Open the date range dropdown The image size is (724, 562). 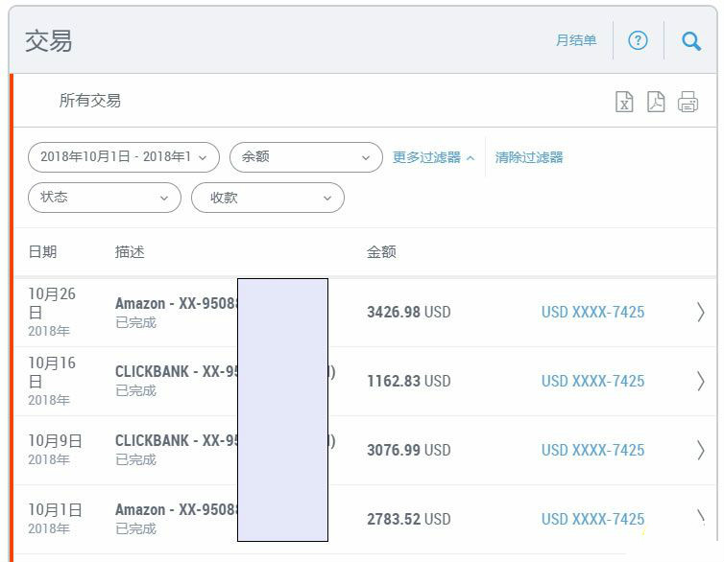click(x=124, y=157)
